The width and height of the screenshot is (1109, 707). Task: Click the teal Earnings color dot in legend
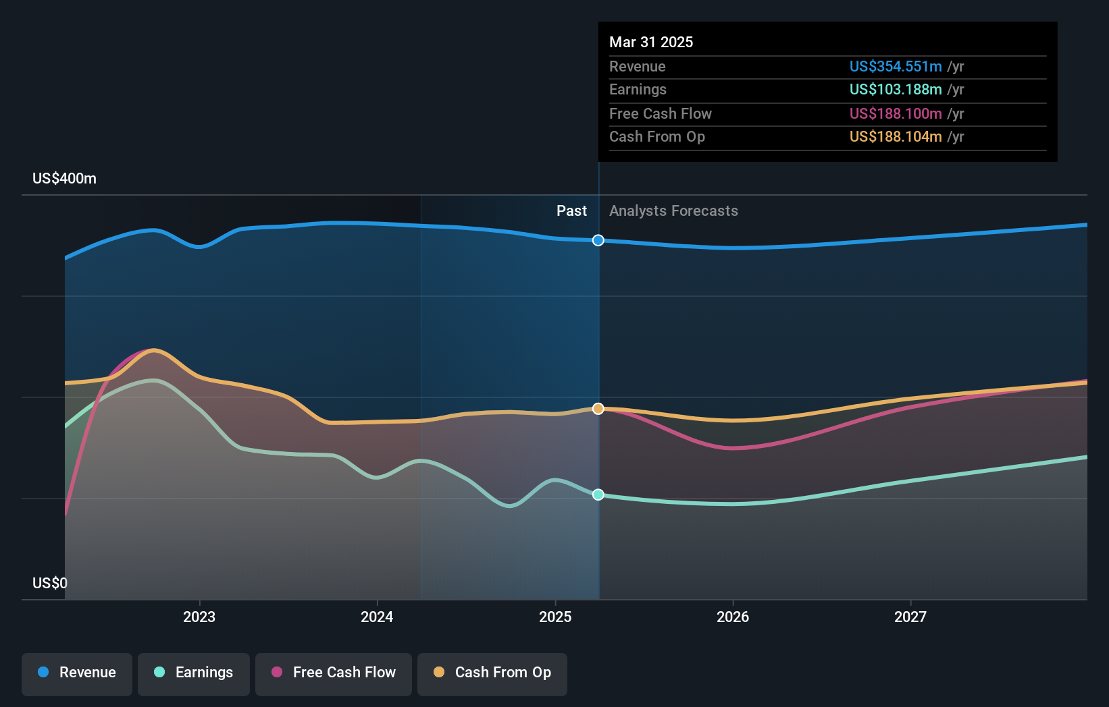point(158,673)
